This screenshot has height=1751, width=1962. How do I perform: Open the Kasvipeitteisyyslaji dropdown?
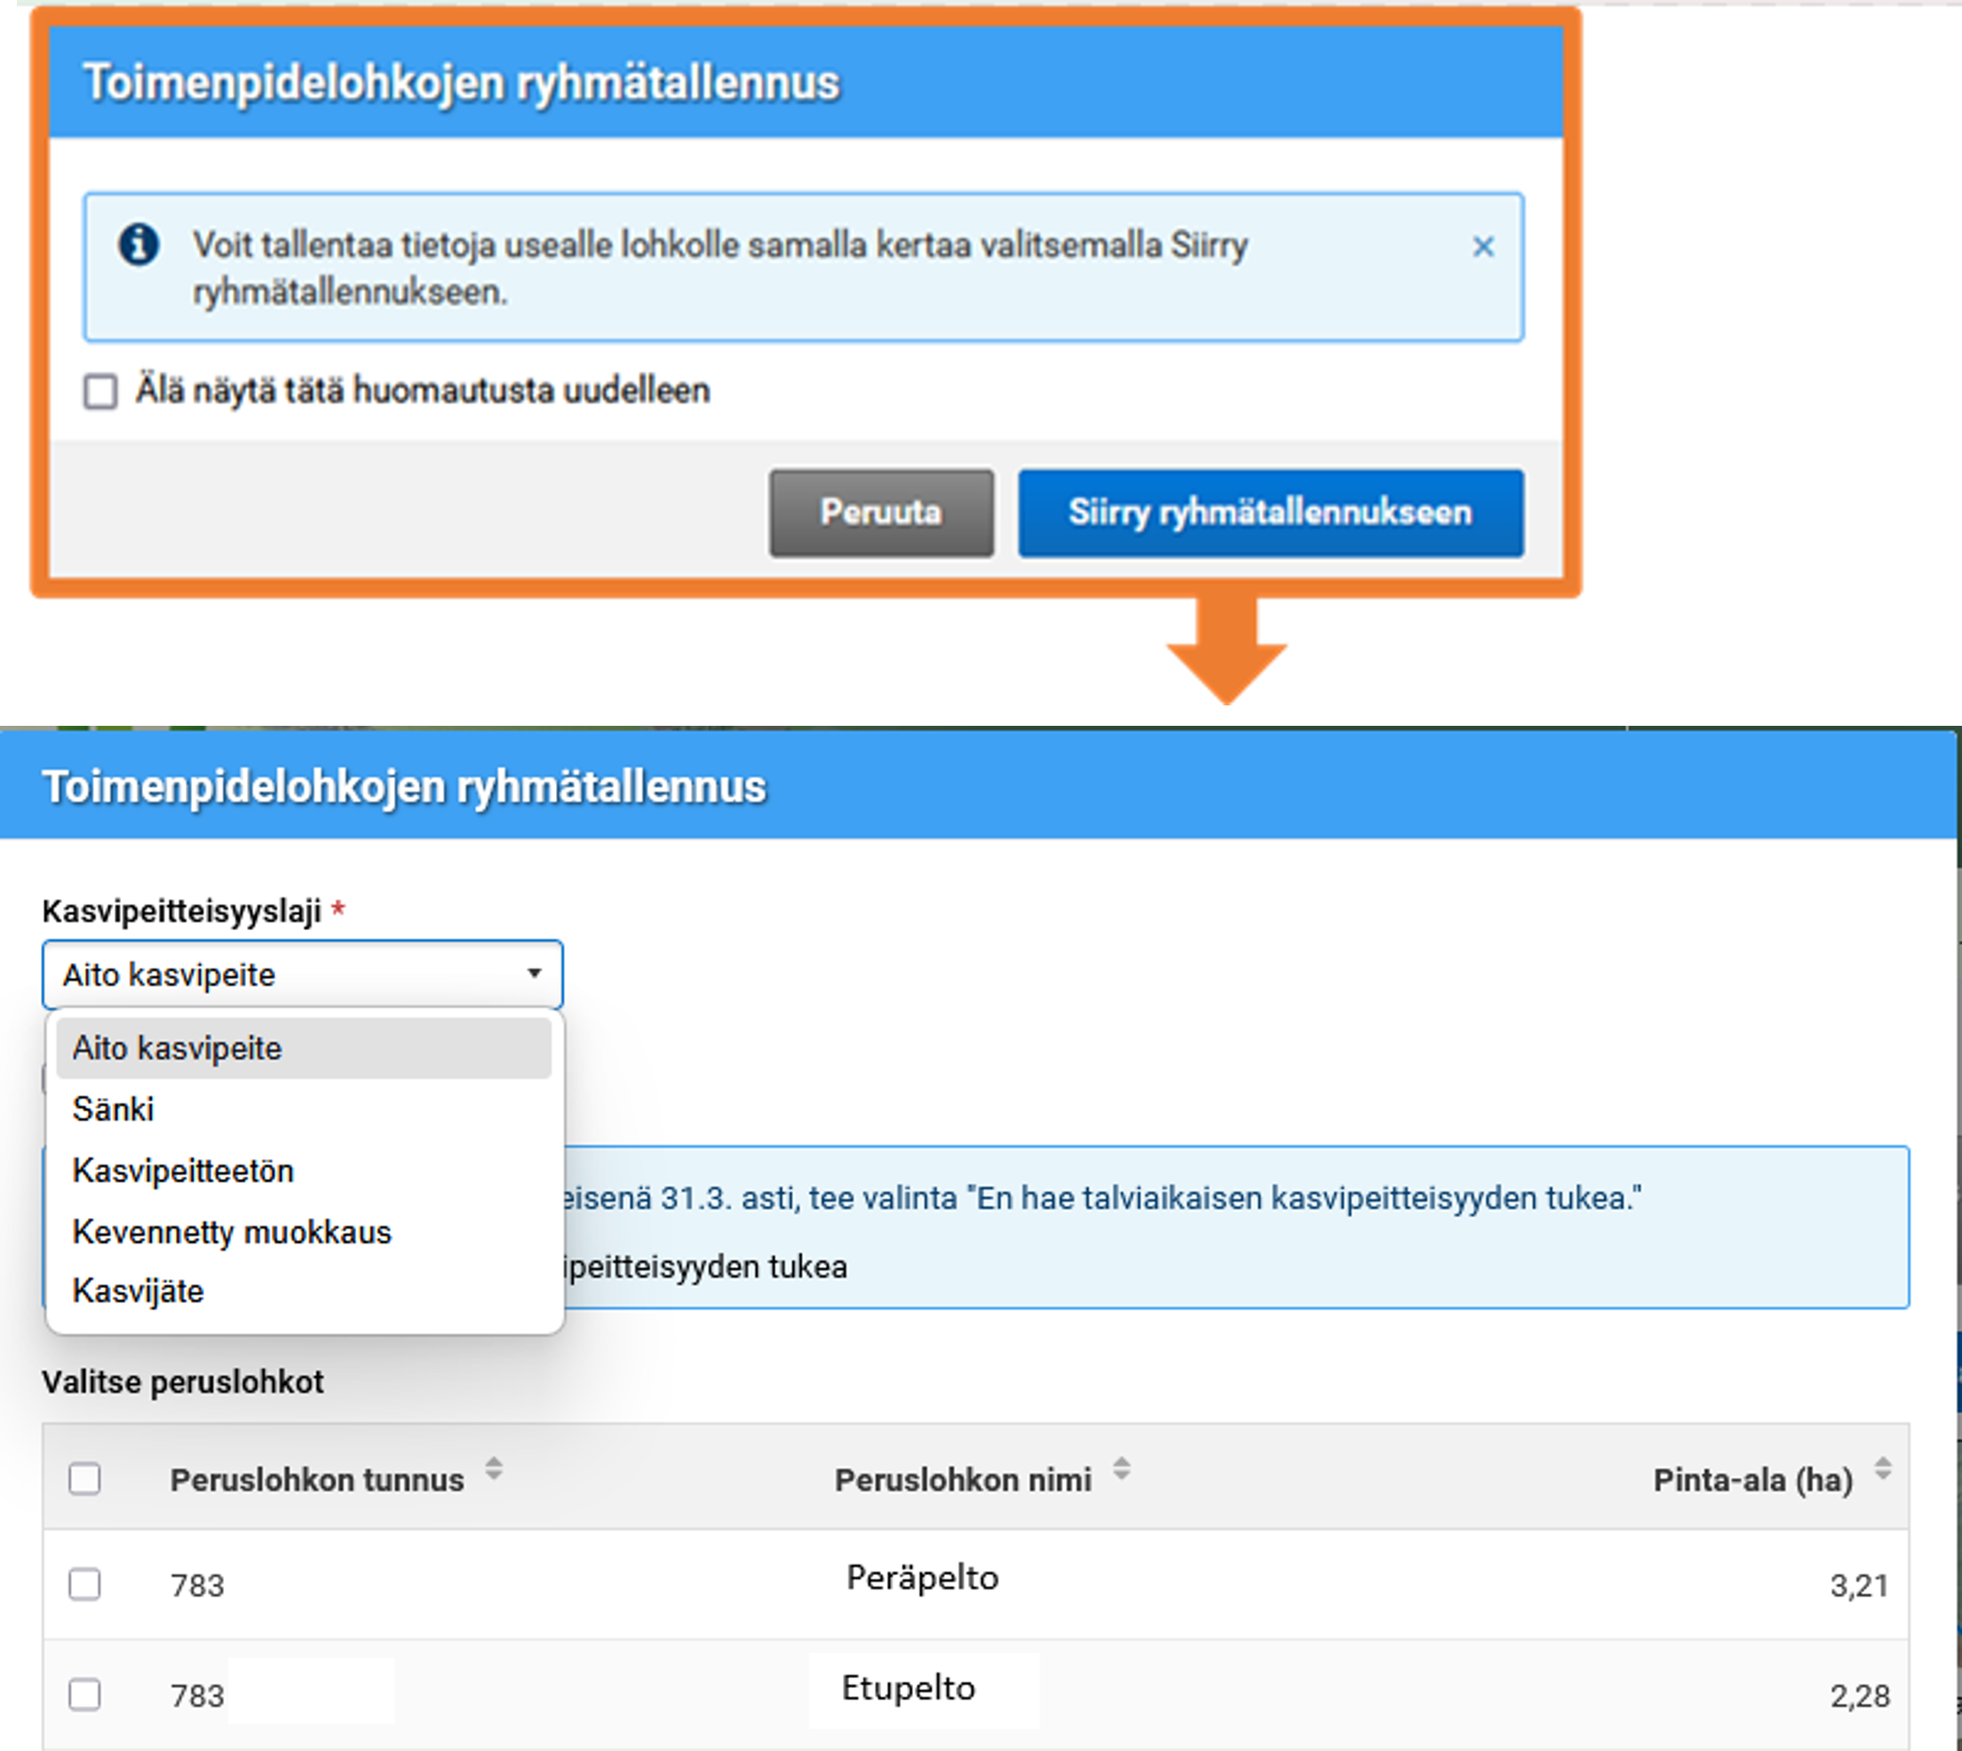tap(289, 975)
